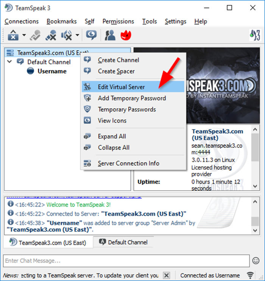The width and height of the screenshot is (265, 281).
Task: Open the Contacts toolbar icon
Action: (x=110, y=35)
